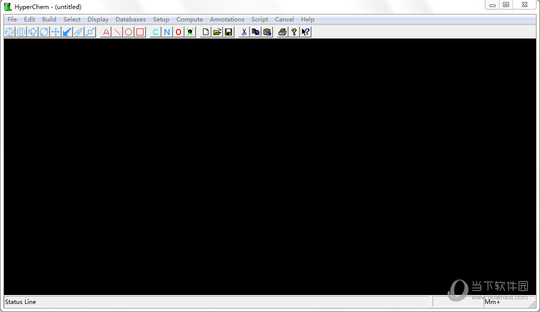
Task: Open the Help menu
Action: coord(307,19)
